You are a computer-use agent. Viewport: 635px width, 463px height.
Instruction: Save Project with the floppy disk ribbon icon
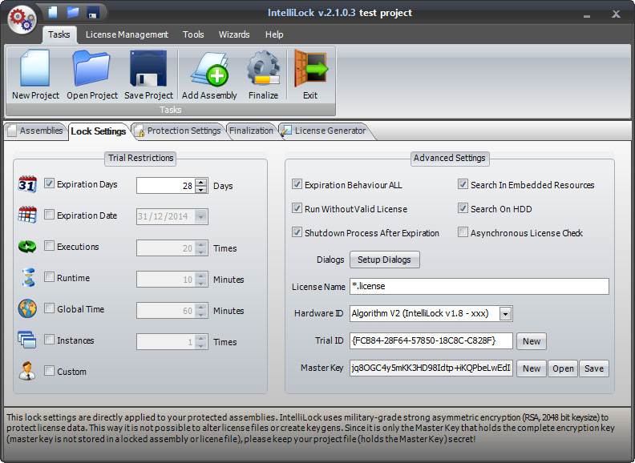click(148, 74)
